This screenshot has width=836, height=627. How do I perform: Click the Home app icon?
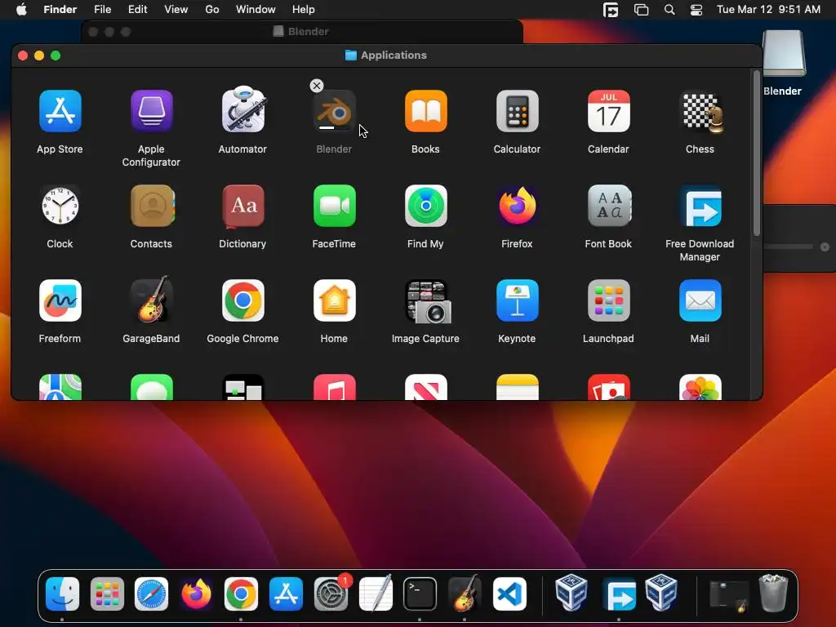[x=334, y=300]
